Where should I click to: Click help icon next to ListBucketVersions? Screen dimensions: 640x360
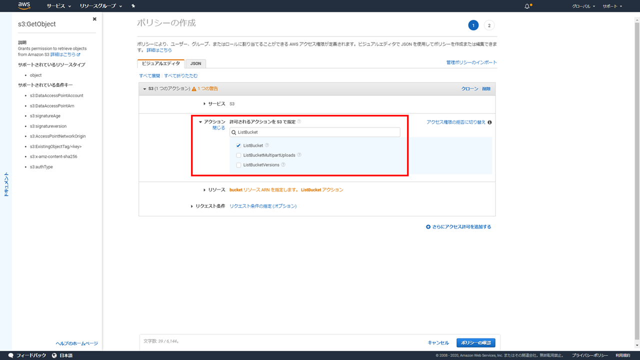(283, 164)
